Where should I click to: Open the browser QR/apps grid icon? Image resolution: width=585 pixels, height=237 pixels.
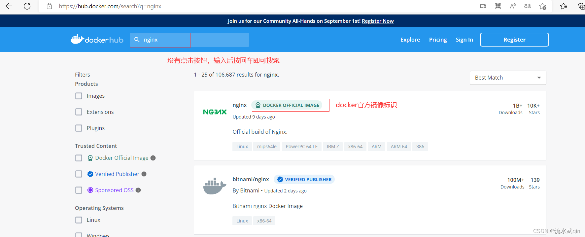(498, 6)
